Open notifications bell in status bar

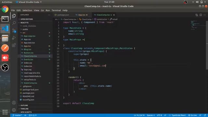[x=205, y=115]
